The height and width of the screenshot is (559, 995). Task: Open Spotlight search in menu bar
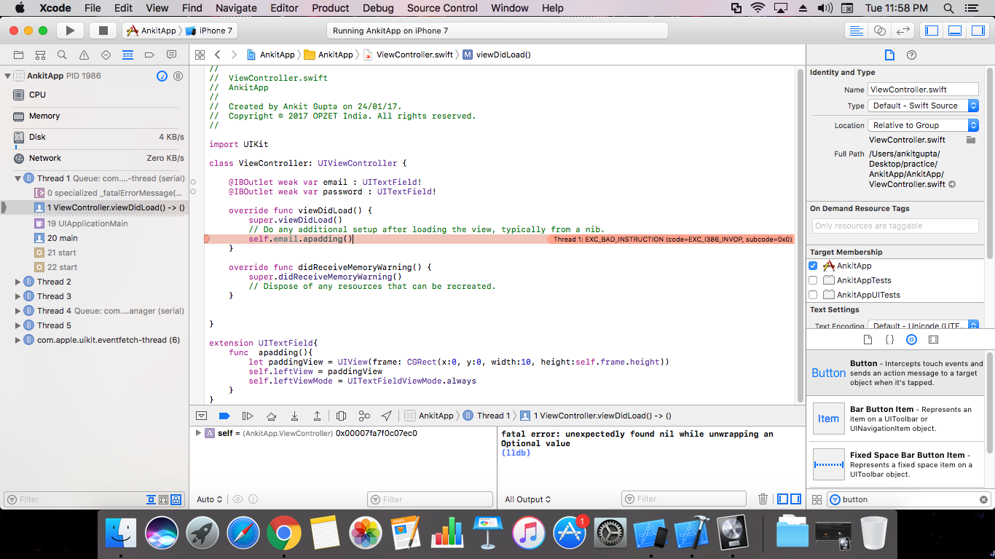click(x=948, y=8)
